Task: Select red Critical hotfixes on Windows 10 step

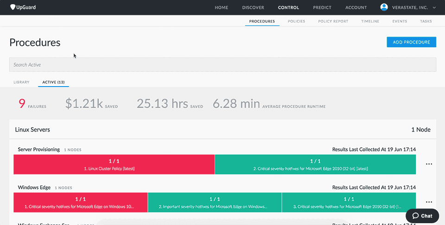Action: pos(81,202)
